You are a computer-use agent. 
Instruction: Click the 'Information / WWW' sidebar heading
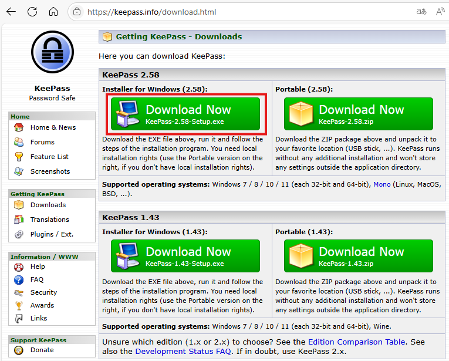pos(45,257)
